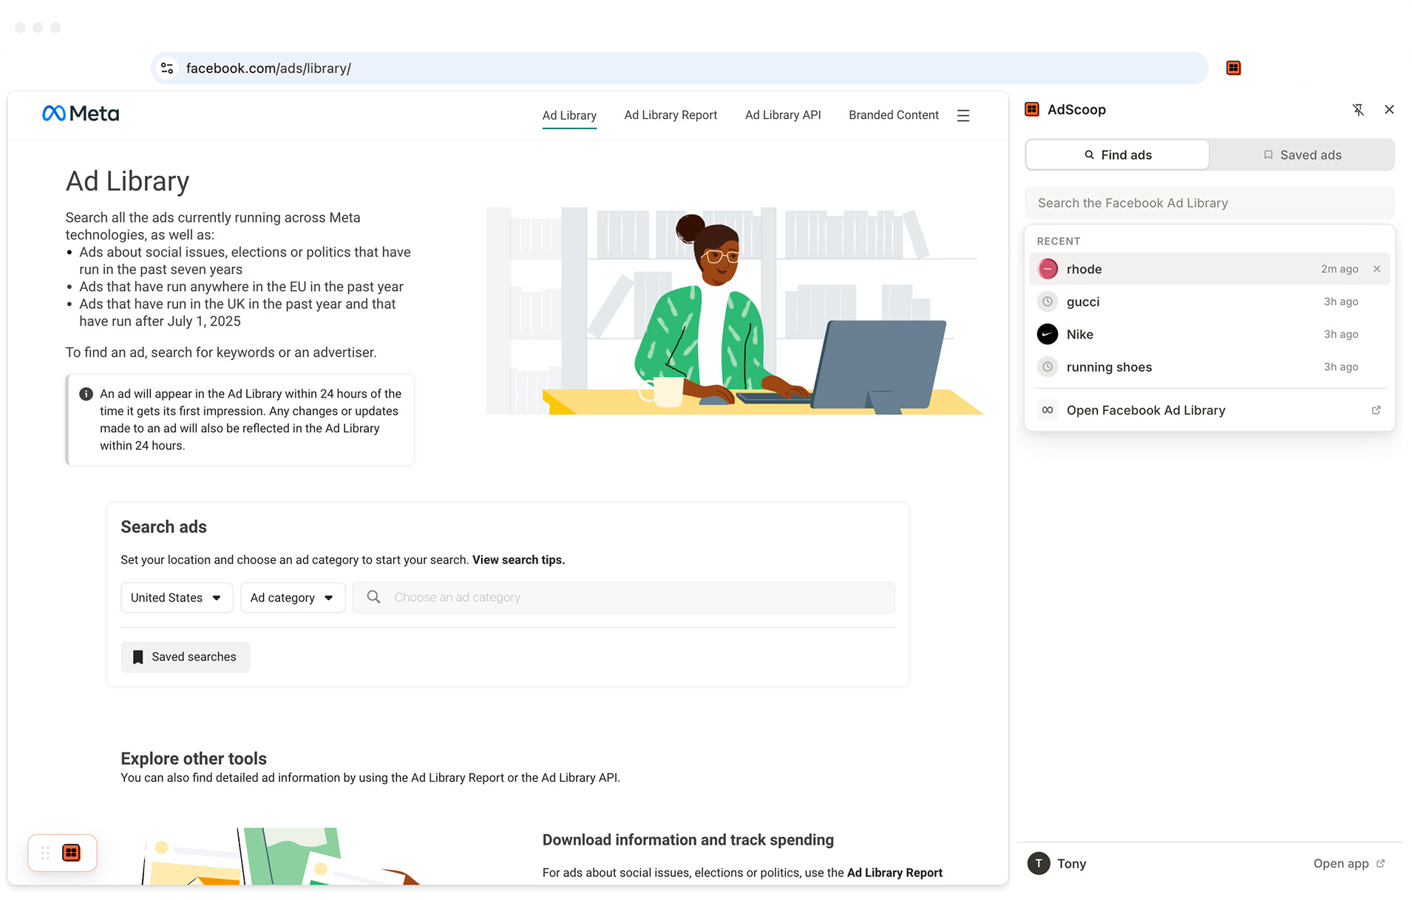Expand the Ad category dropdown

[x=293, y=598]
